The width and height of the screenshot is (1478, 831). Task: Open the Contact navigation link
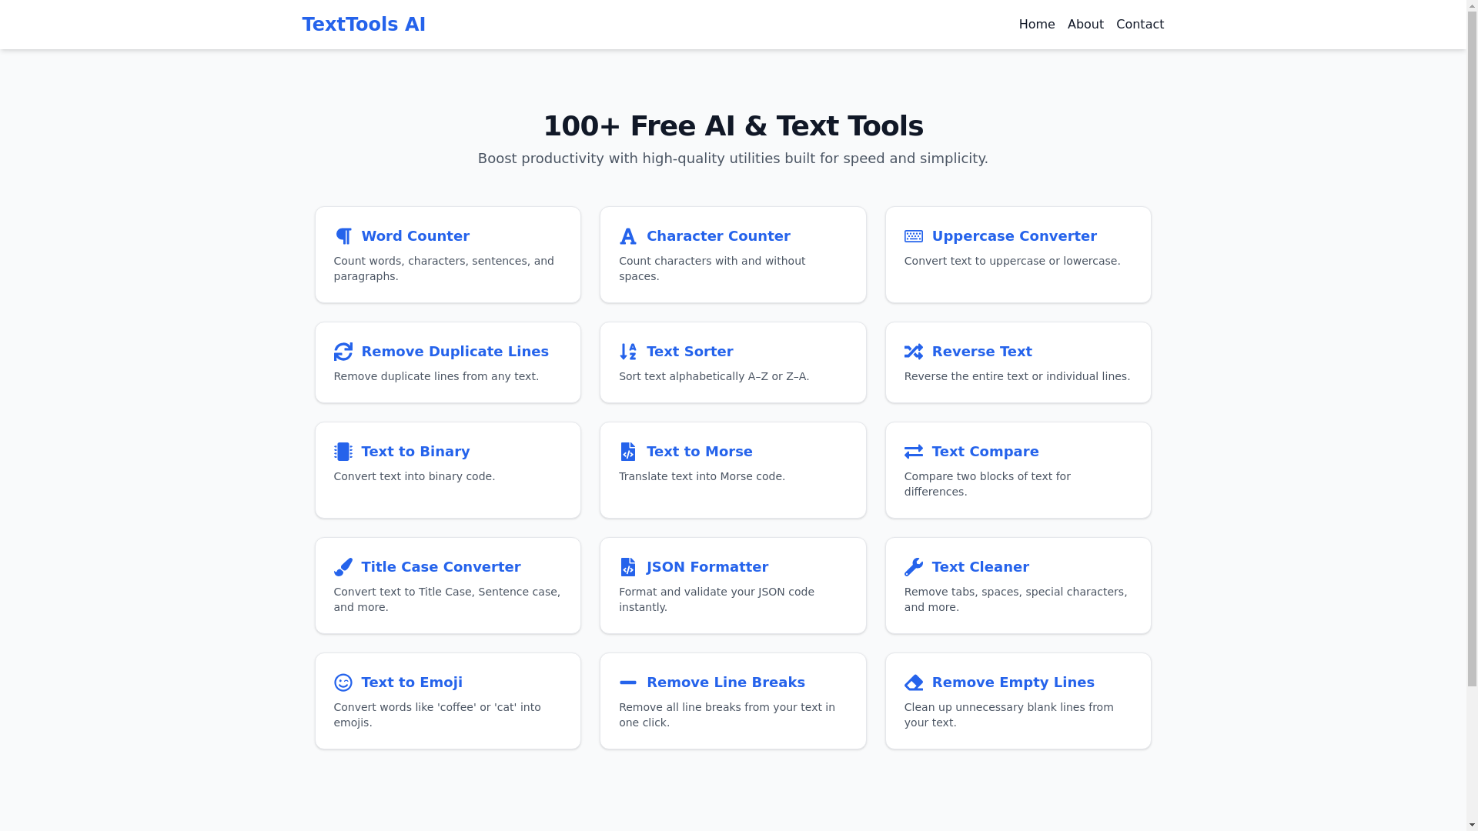[1140, 25]
